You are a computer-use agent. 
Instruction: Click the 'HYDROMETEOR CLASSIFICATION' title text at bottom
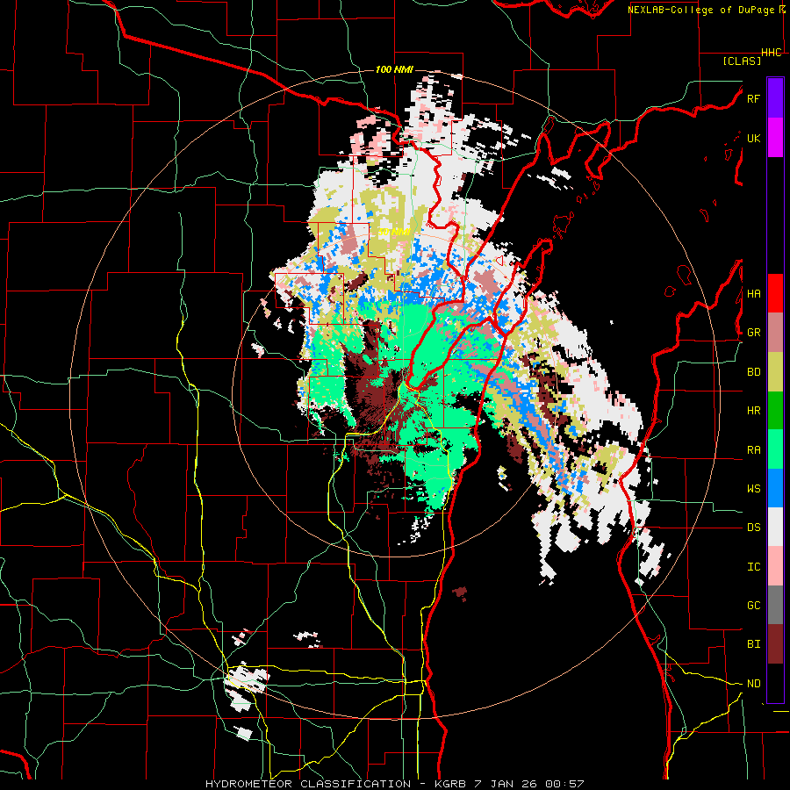[x=308, y=784]
